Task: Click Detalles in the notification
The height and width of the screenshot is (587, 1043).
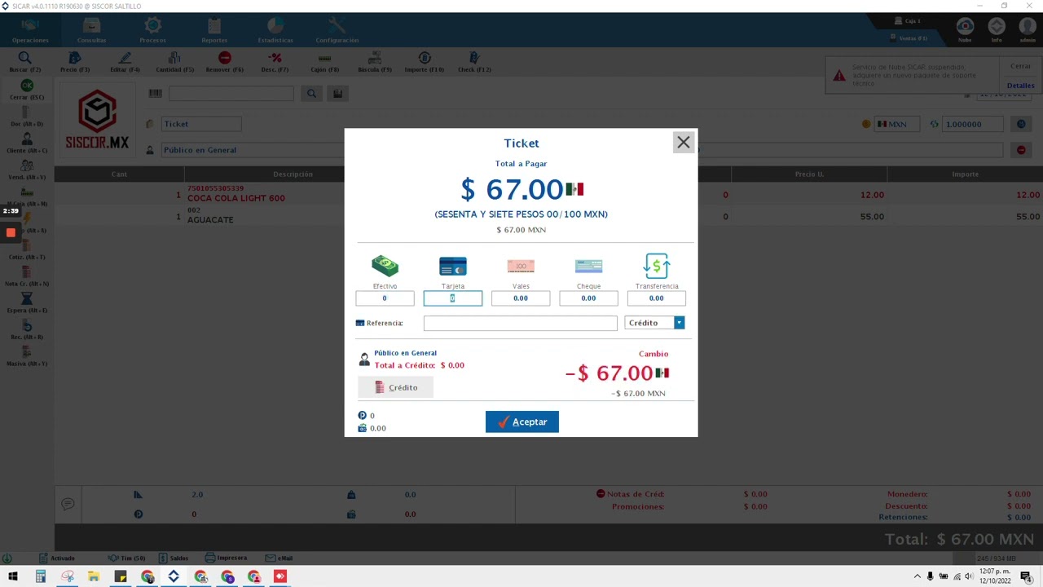Action: click(1020, 85)
